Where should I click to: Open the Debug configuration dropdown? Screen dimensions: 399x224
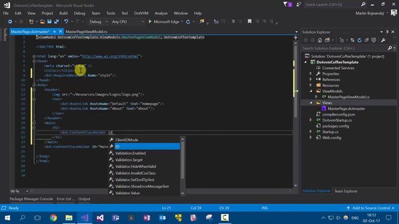[99, 22]
